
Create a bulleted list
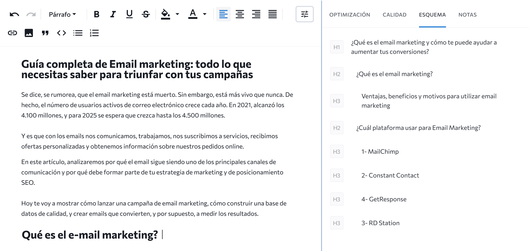[78, 33]
